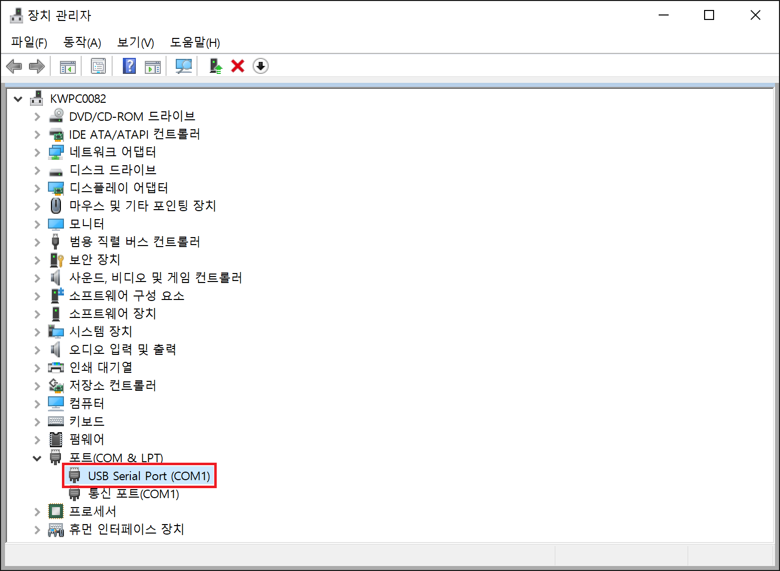Click the 장치 관리자 title bar icon

[16, 15]
